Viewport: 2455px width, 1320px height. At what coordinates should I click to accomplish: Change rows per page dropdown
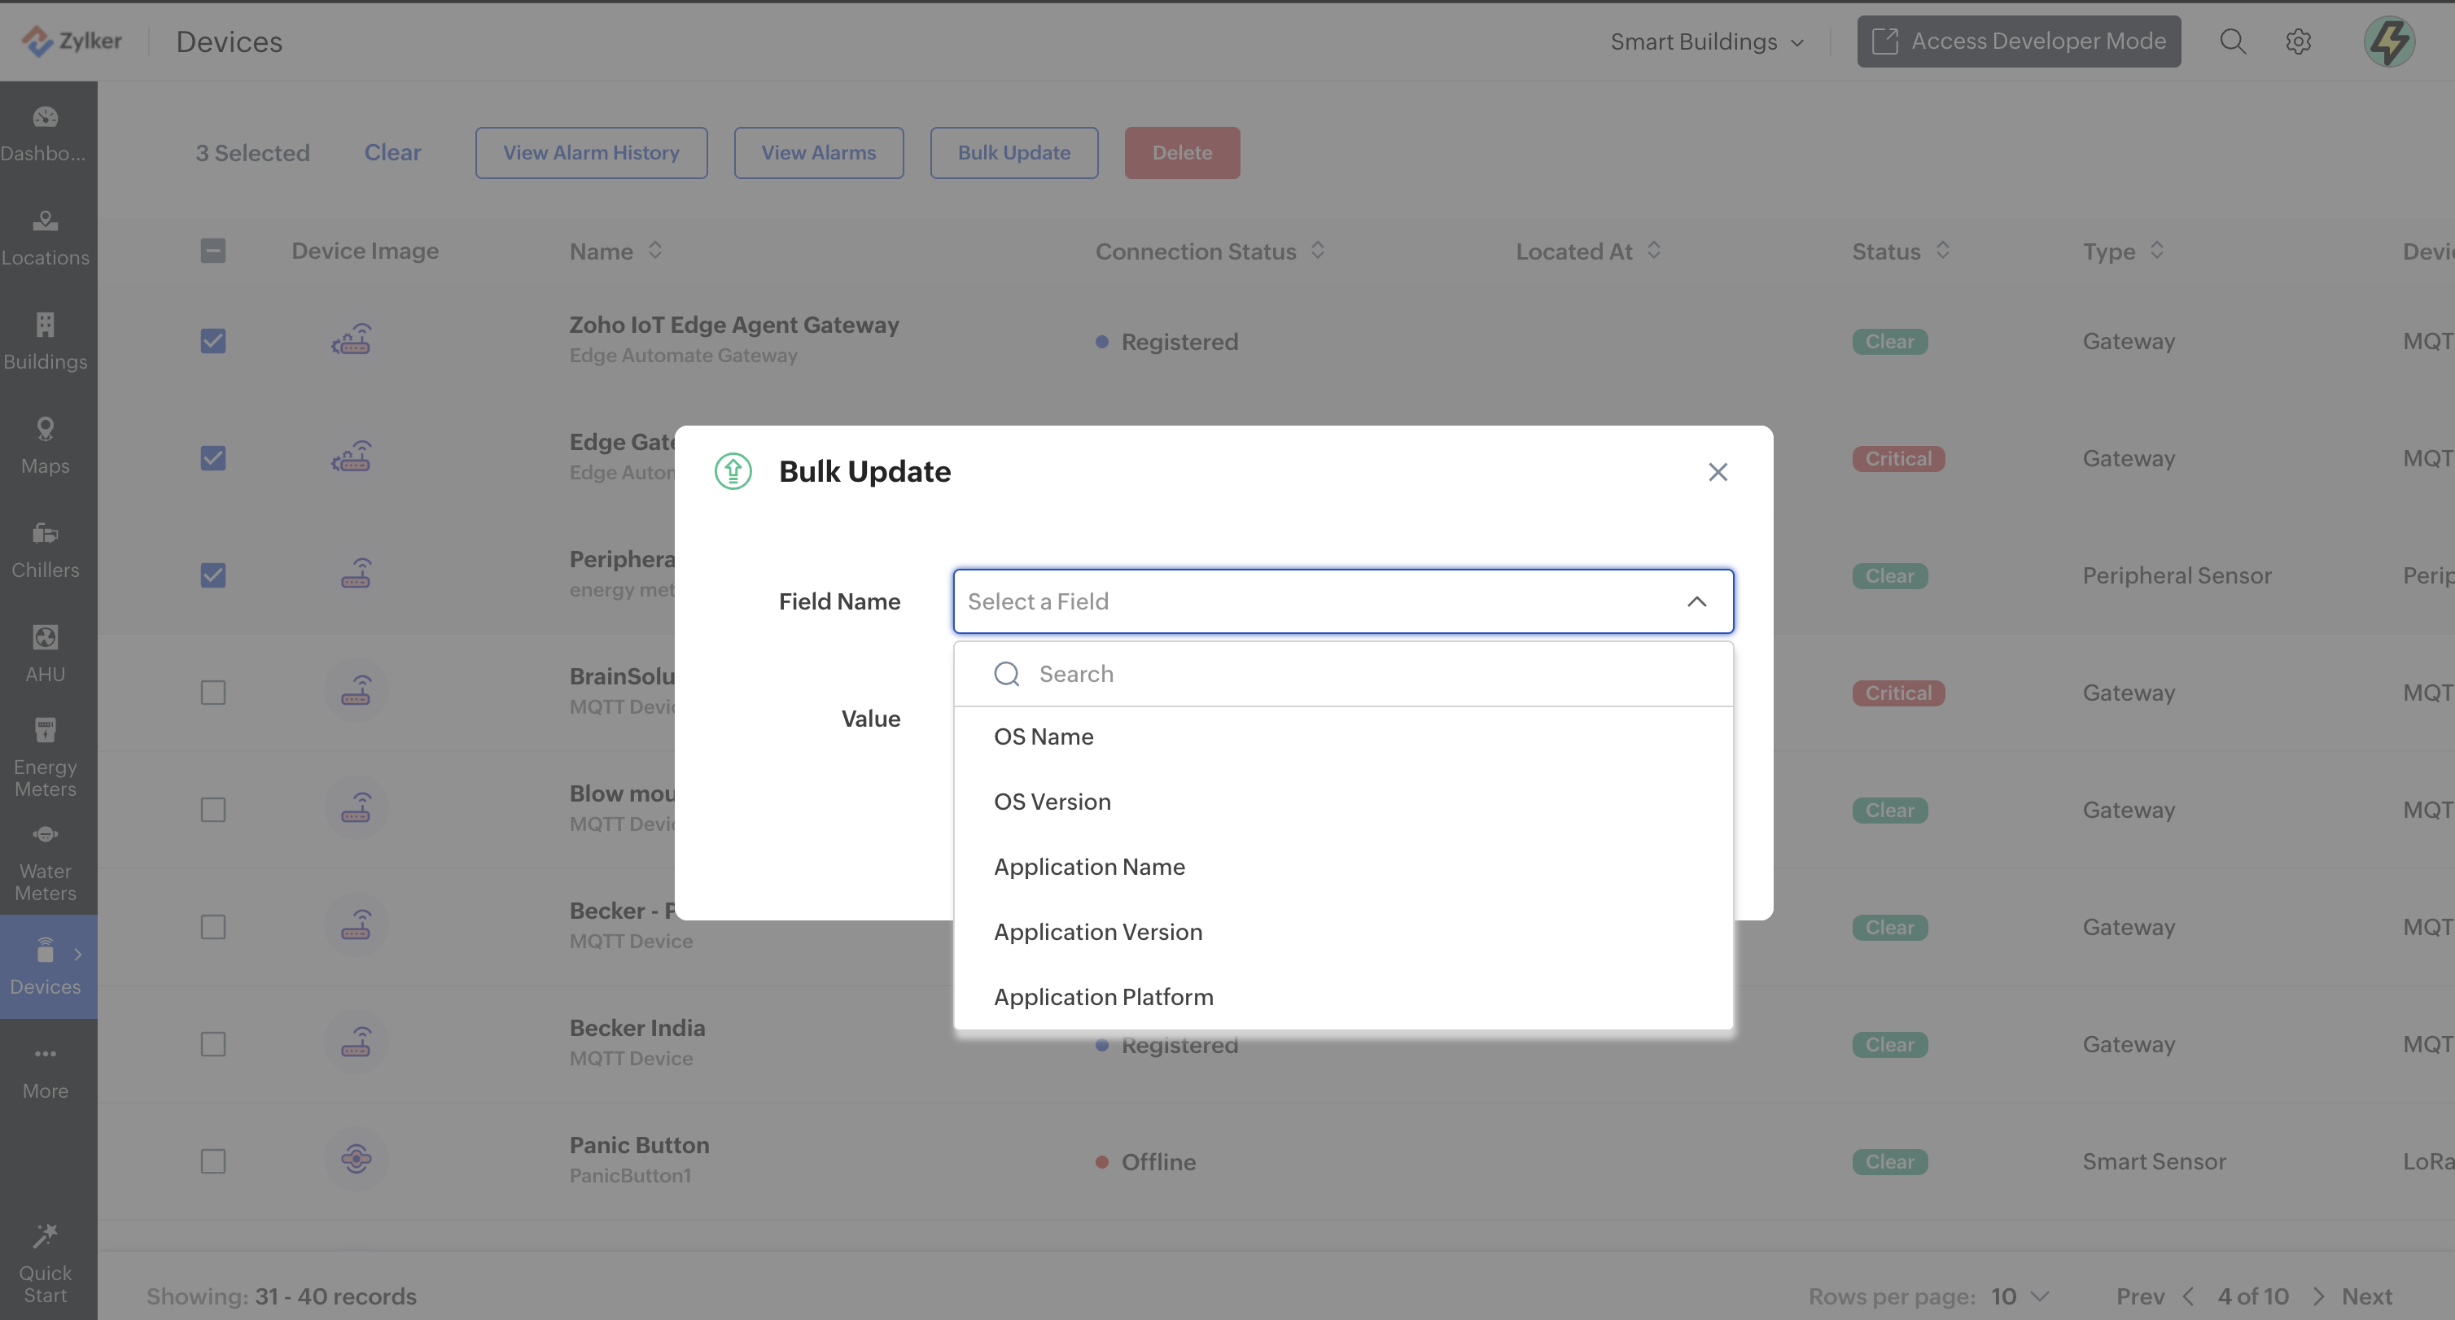pos(2019,1296)
